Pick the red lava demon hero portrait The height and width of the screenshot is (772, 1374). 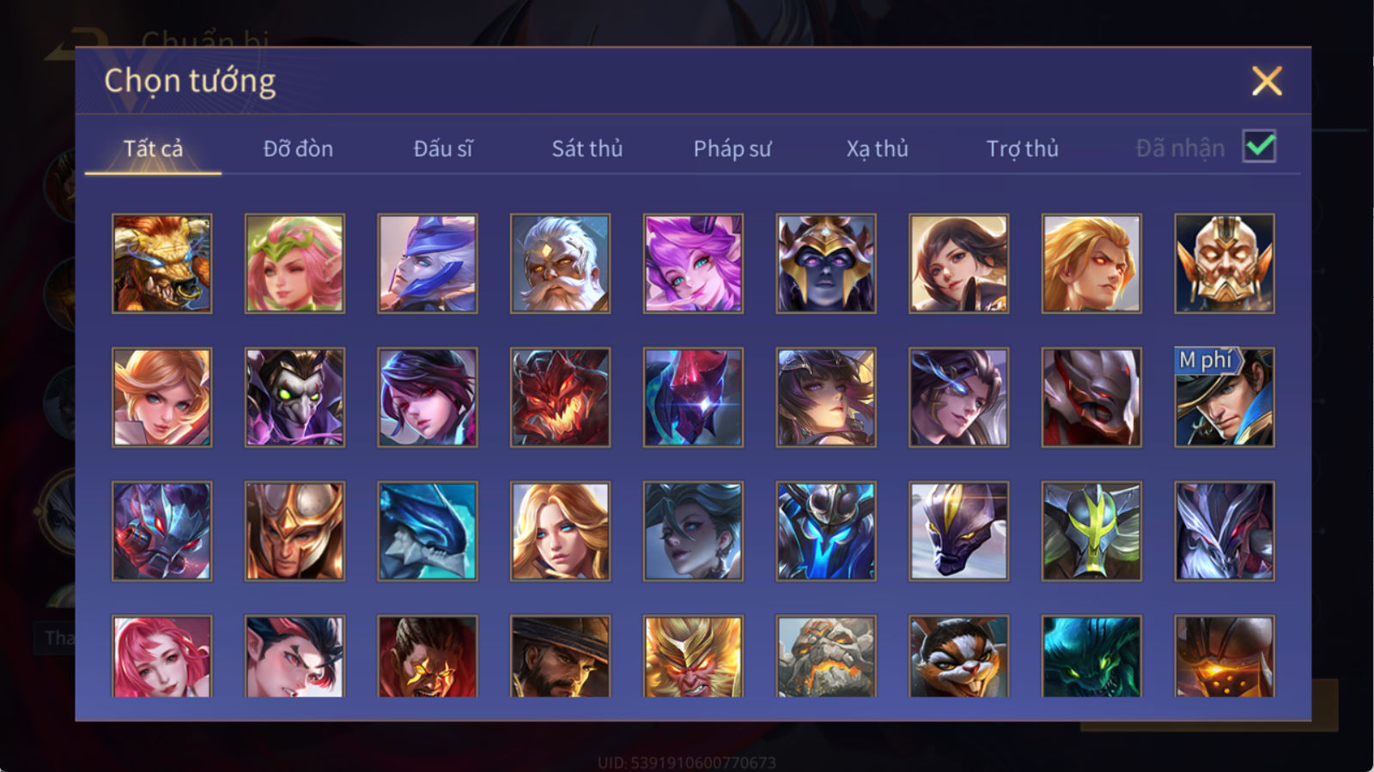pos(560,397)
